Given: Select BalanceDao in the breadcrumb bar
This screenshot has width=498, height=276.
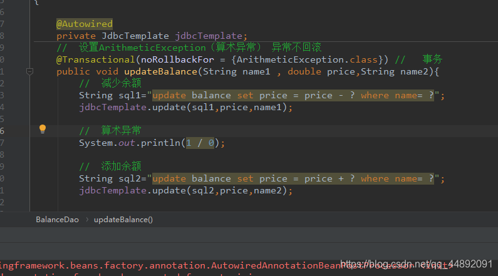Looking at the screenshot, I should pyautogui.click(x=57, y=220).
